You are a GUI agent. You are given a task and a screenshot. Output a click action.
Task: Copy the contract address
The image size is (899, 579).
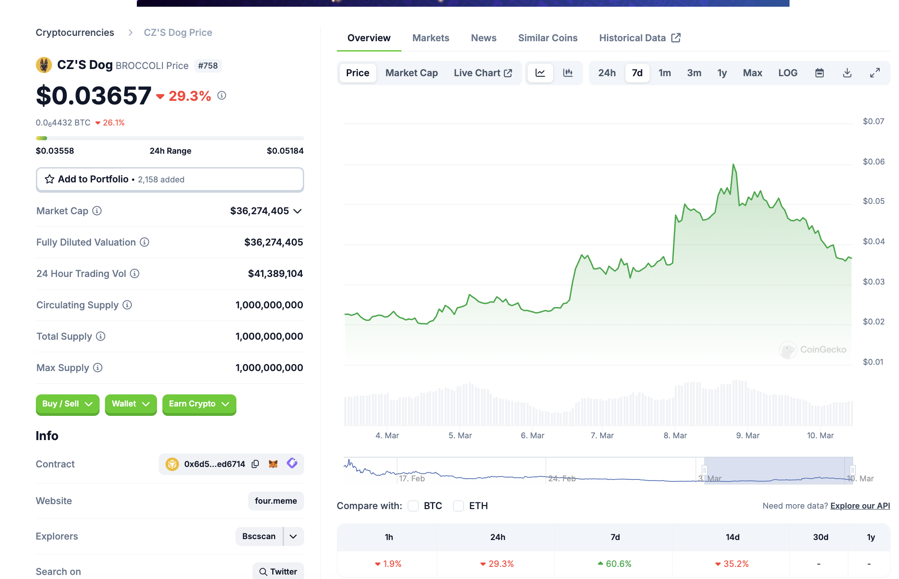[255, 464]
